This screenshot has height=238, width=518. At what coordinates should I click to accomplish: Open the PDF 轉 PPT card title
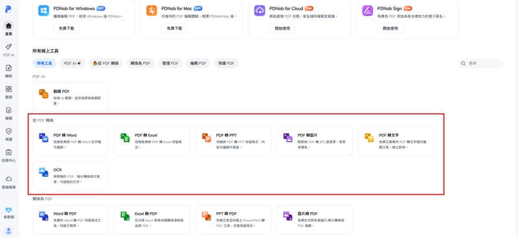pyautogui.click(x=226, y=135)
